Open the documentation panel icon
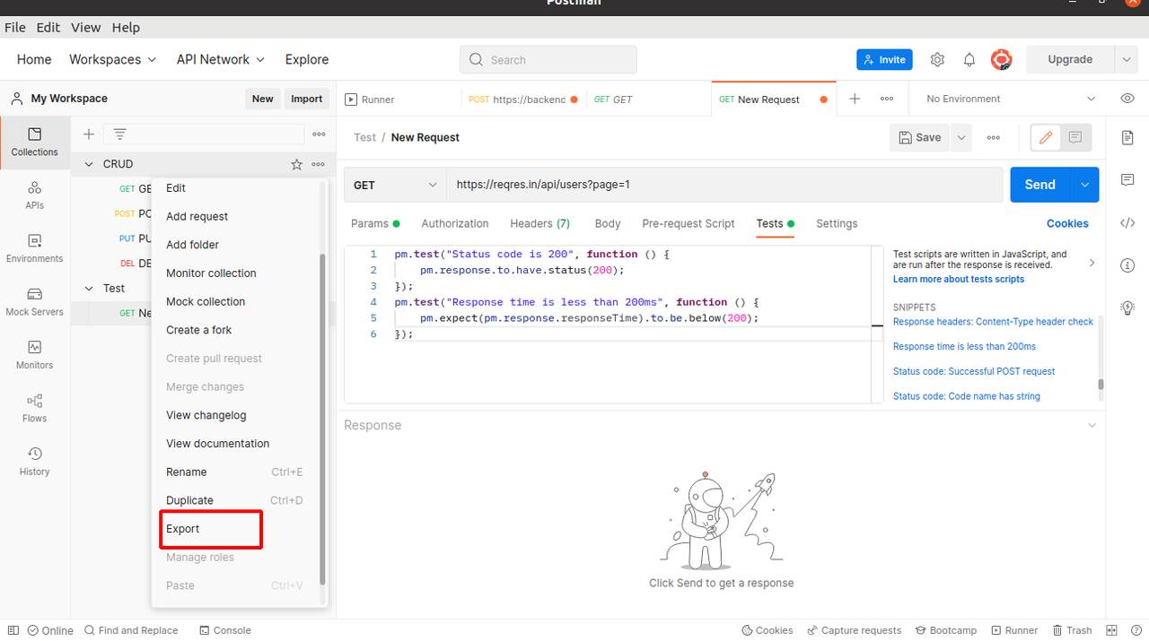 click(x=1127, y=137)
